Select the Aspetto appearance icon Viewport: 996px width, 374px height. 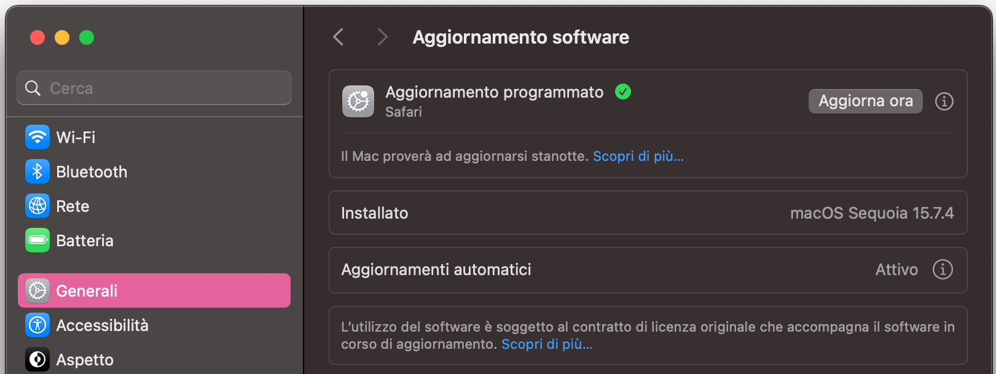[37, 359]
